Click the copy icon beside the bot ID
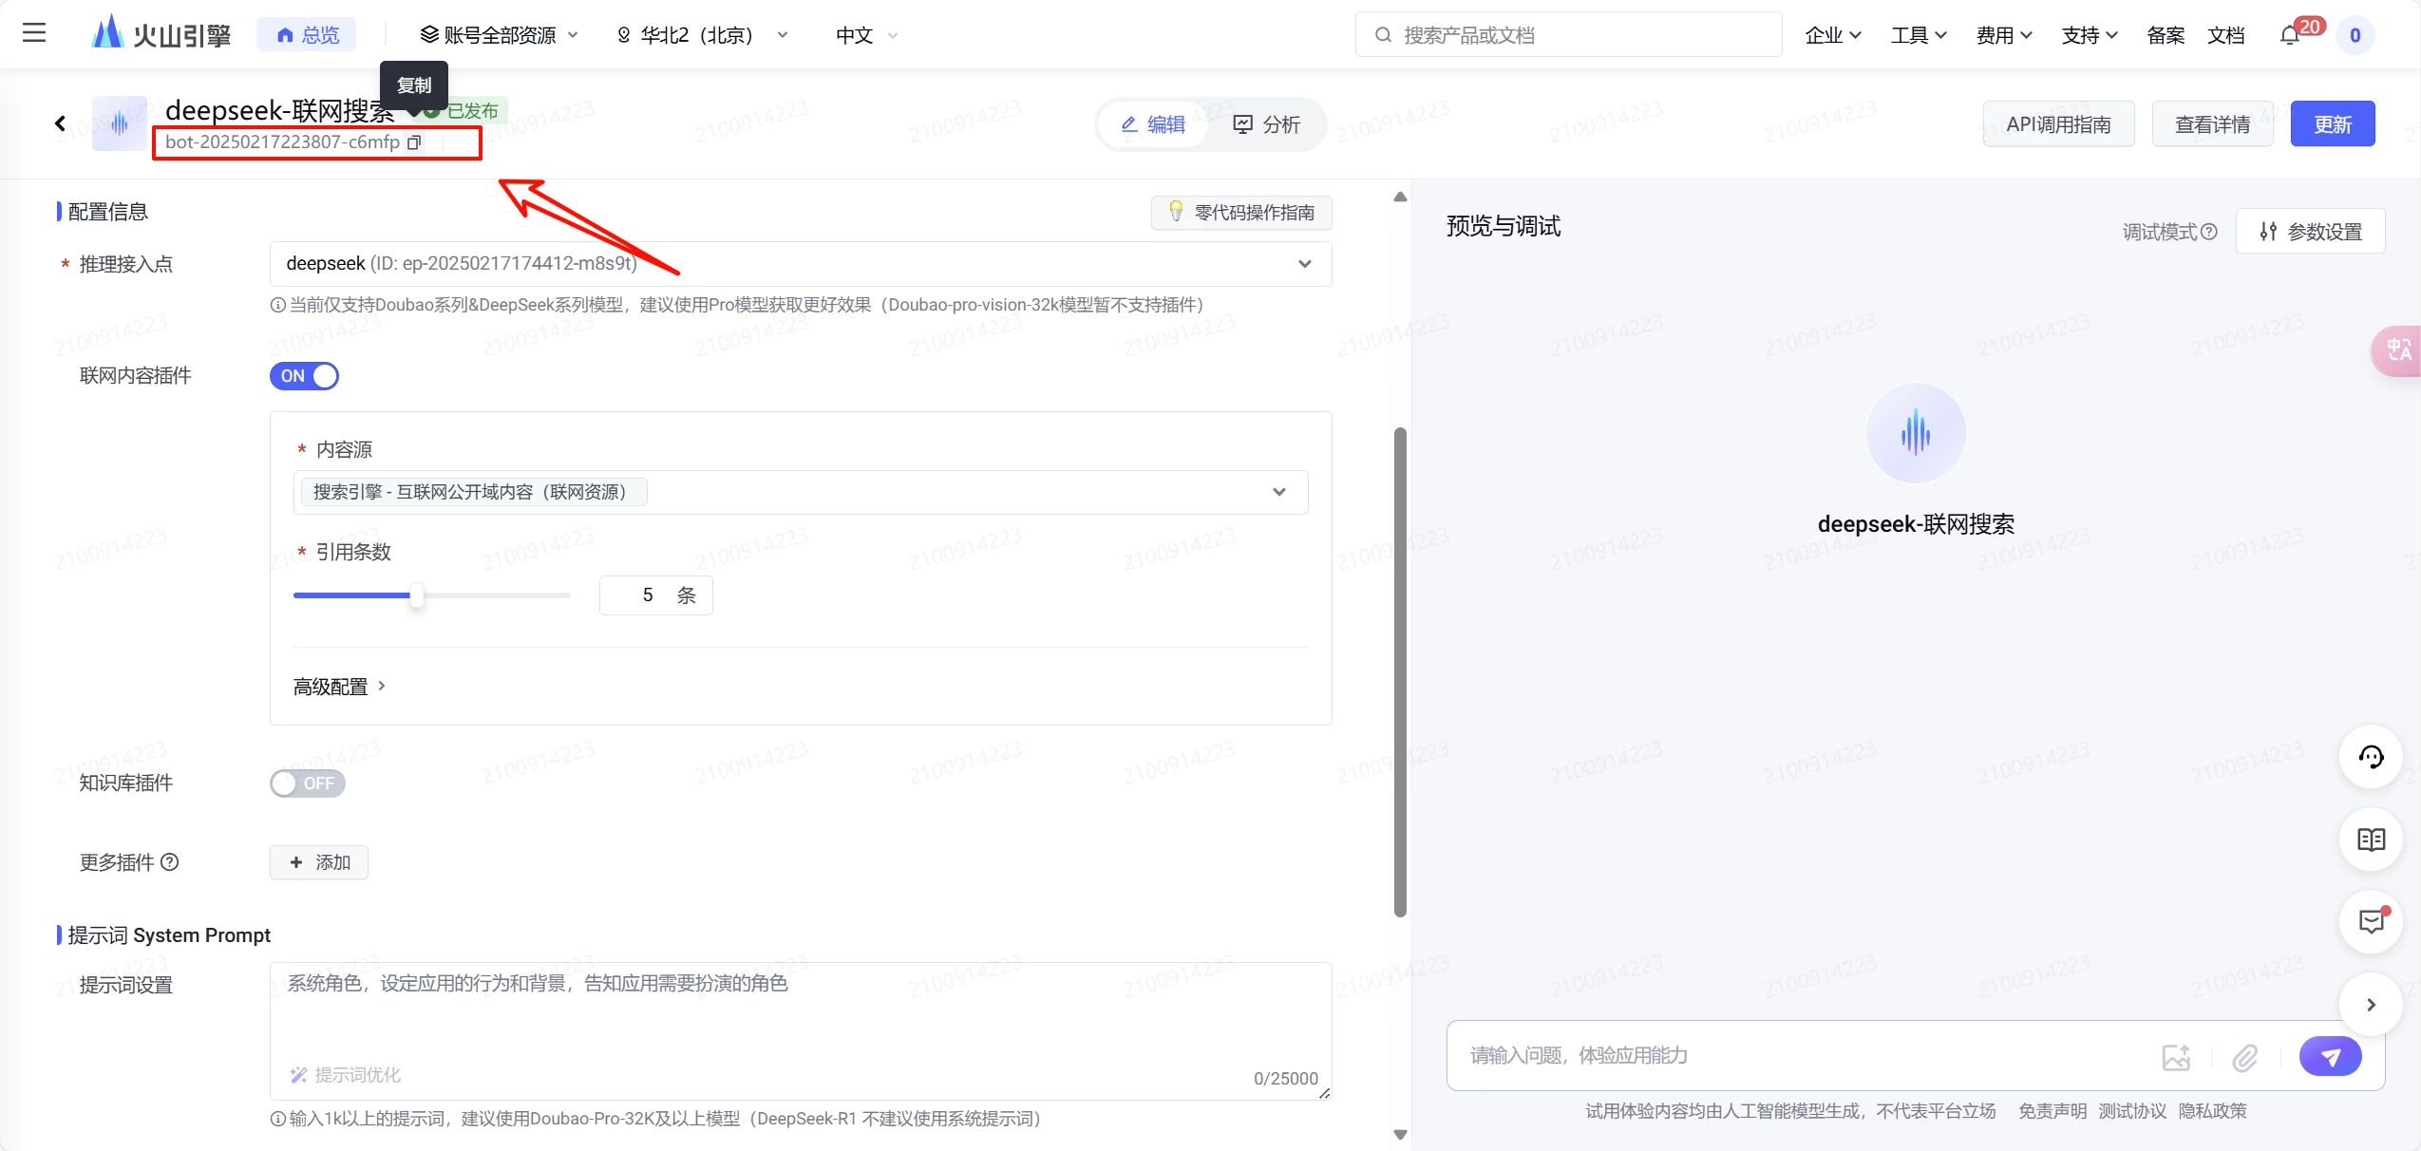 tap(414, 142)
